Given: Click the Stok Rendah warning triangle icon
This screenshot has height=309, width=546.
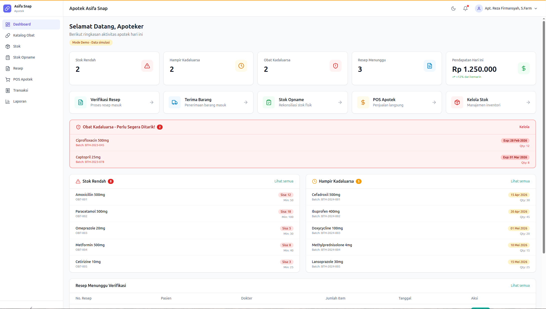Looking at the screenshot, I should [147, 66].
